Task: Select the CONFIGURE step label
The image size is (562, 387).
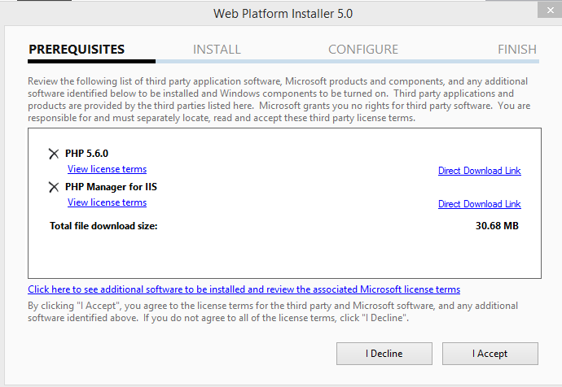Action: click(363, 50)
